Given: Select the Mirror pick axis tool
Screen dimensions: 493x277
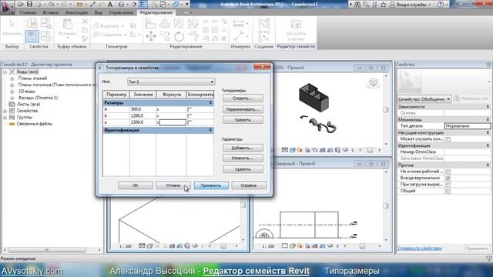Looking at the screenshot, I should point(179,23).
